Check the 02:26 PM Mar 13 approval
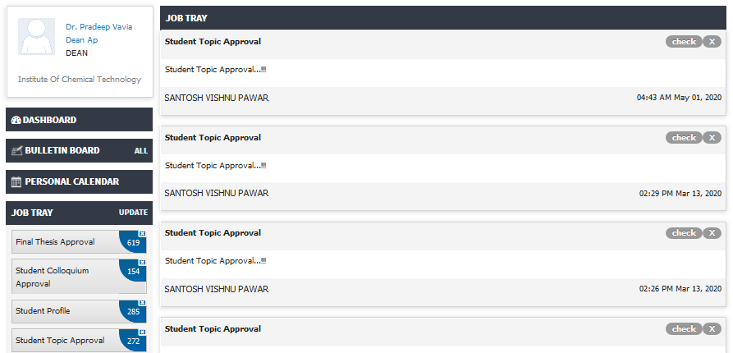 684,233
